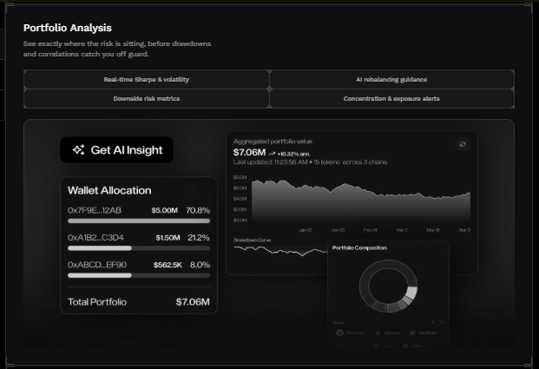Viewport: 539px width, 369px height.
Task: Click the 8.0% allocation percentage
Action: point(200,265)
